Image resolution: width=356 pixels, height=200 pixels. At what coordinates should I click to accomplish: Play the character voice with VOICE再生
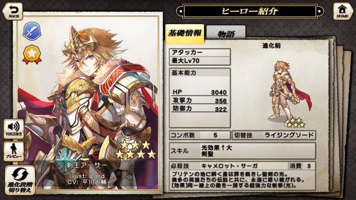tap(14, 129)
